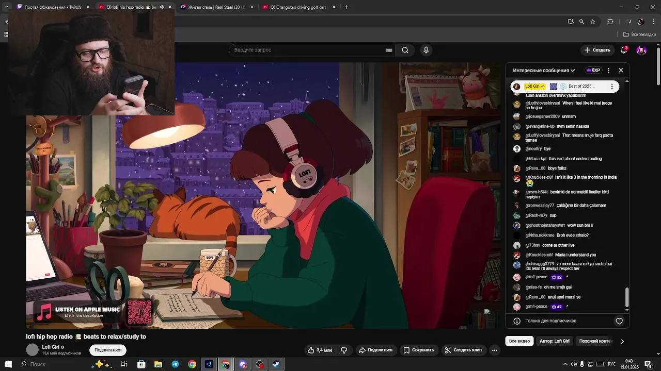Open the Все закладки bookmarks folder

coord(639,35)
